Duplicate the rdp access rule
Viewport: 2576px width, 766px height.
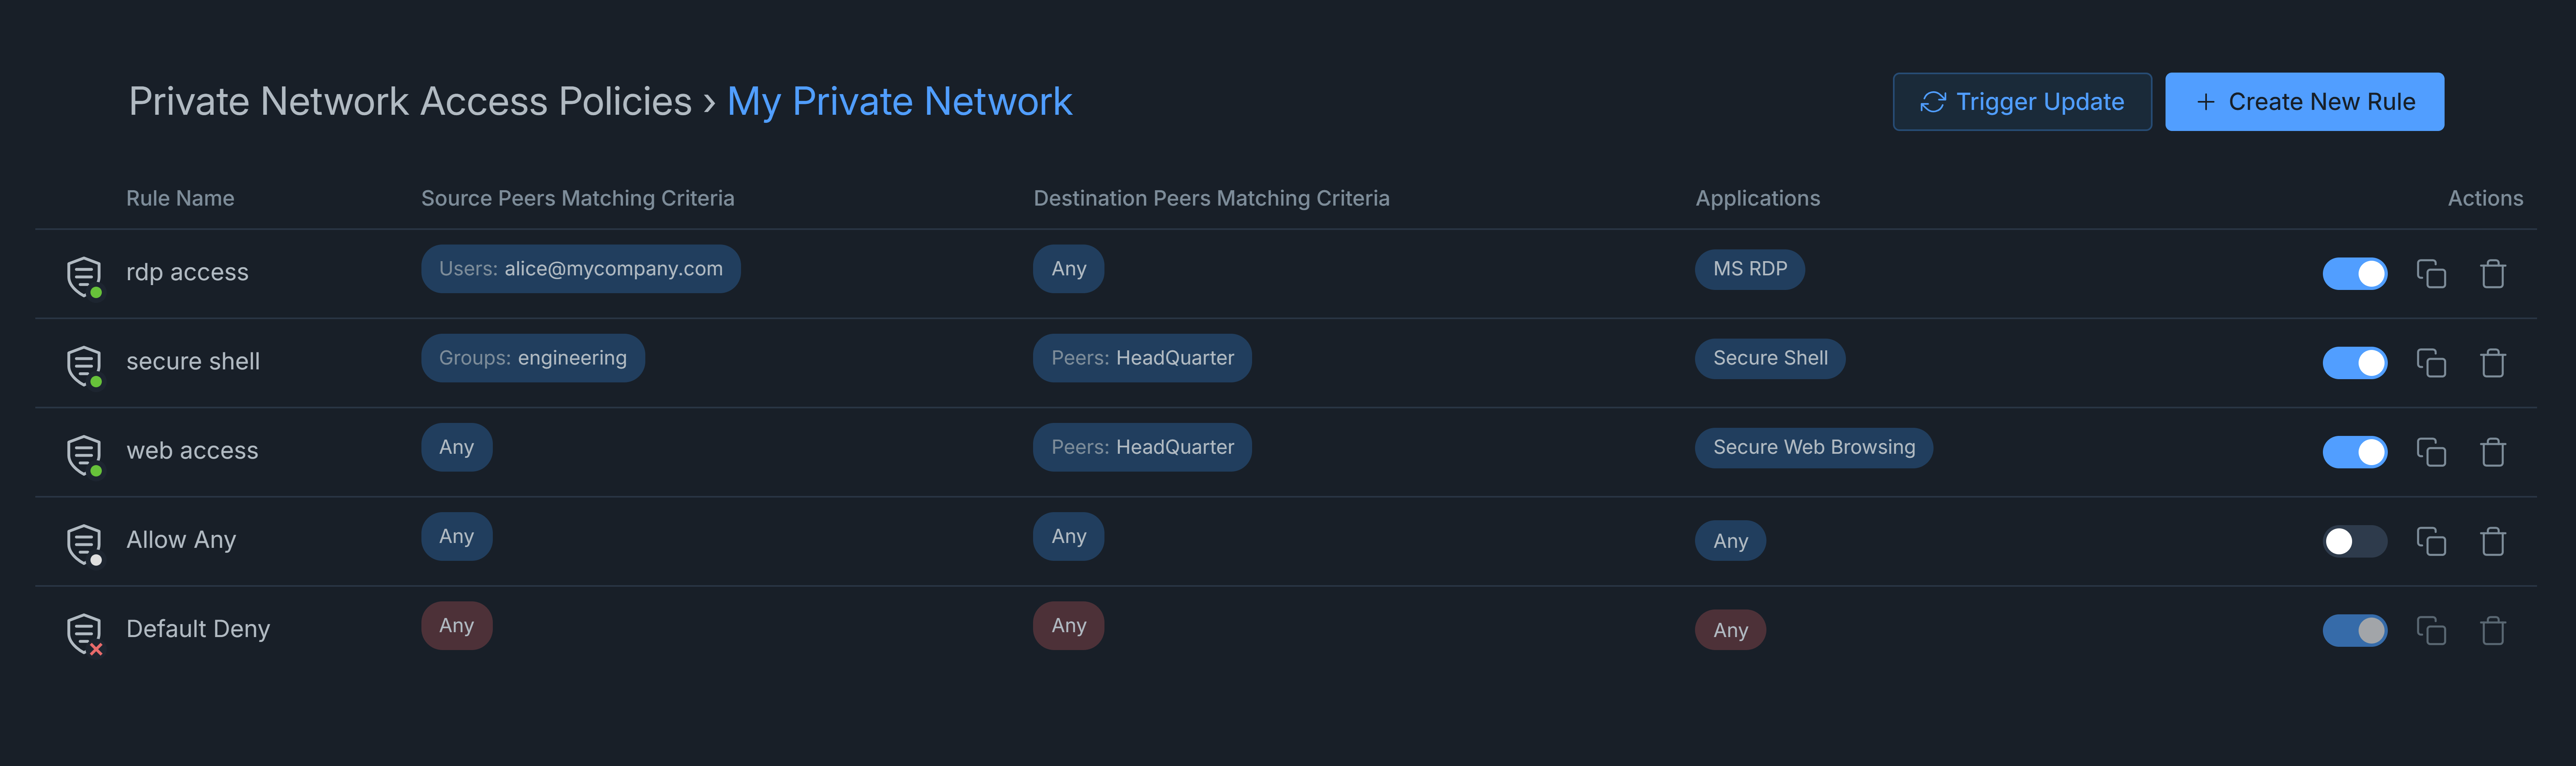pyautogui.click(x=2431, y=273)
